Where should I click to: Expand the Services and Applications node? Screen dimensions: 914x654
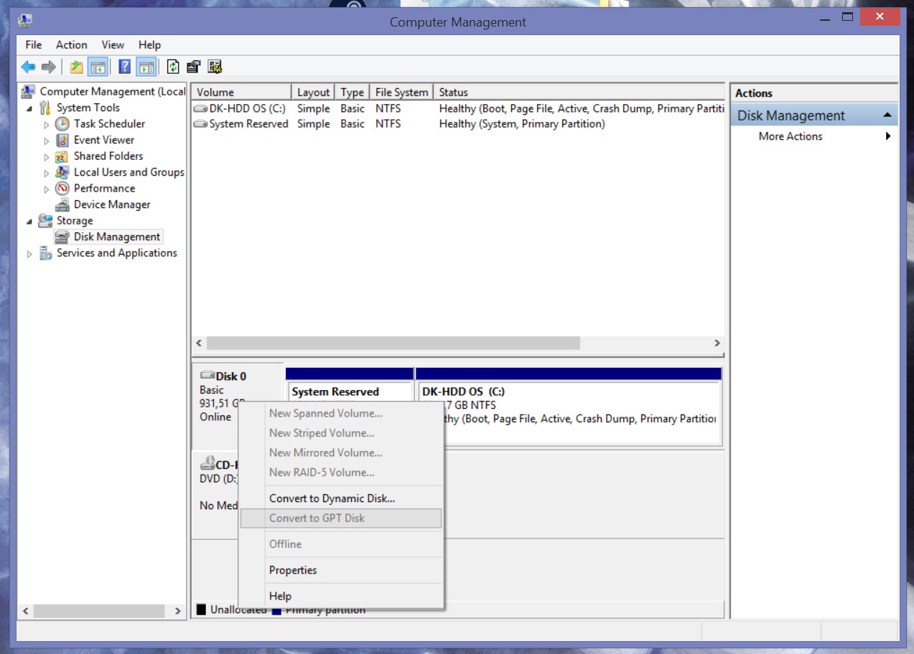coord(29,254)
